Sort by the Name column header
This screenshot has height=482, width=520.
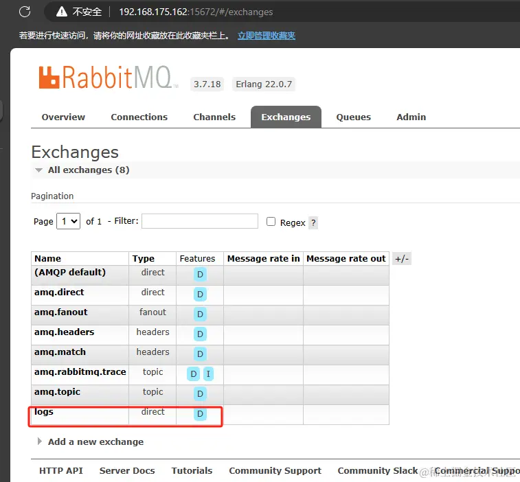[x=48, y=259]
